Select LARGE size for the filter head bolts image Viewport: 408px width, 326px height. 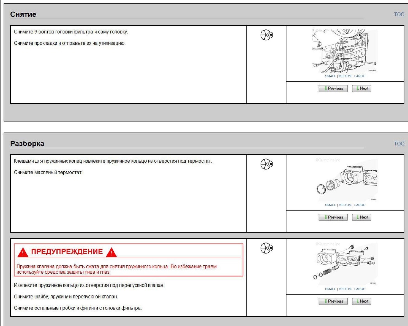(x=360, y=76)
